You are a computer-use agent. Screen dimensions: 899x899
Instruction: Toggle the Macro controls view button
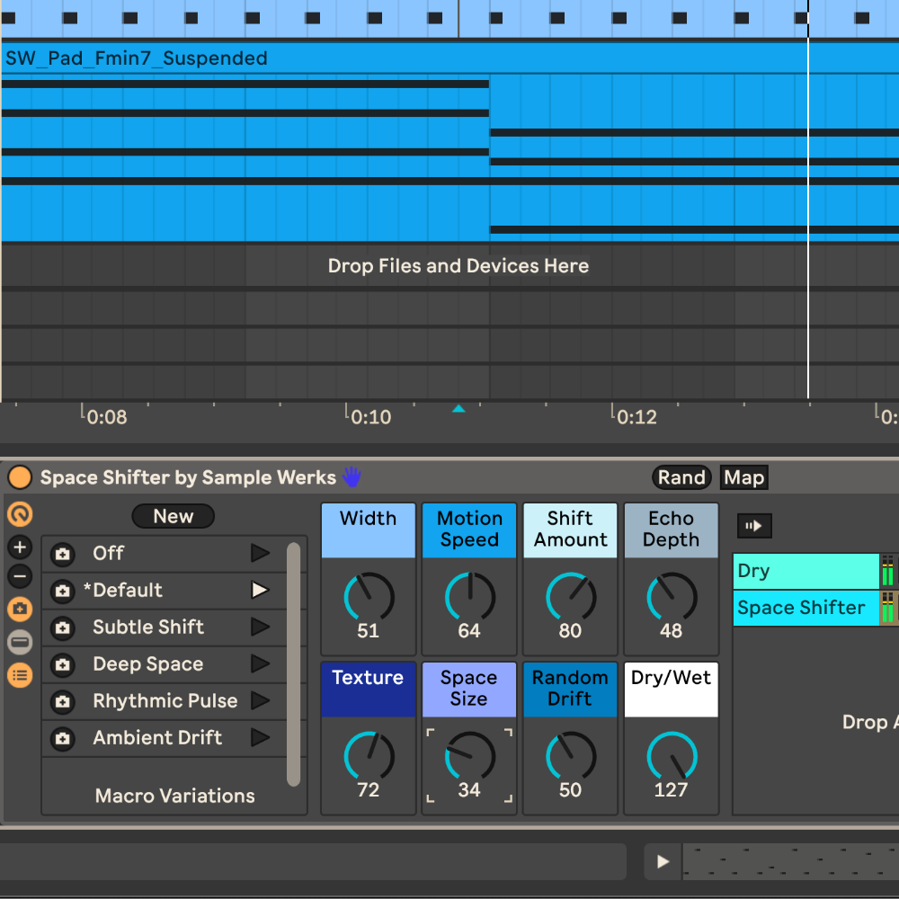click(x=20, y=514)
